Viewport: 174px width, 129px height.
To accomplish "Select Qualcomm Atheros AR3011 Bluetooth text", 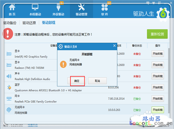I will pyautogui.click(x=48, y=90).
